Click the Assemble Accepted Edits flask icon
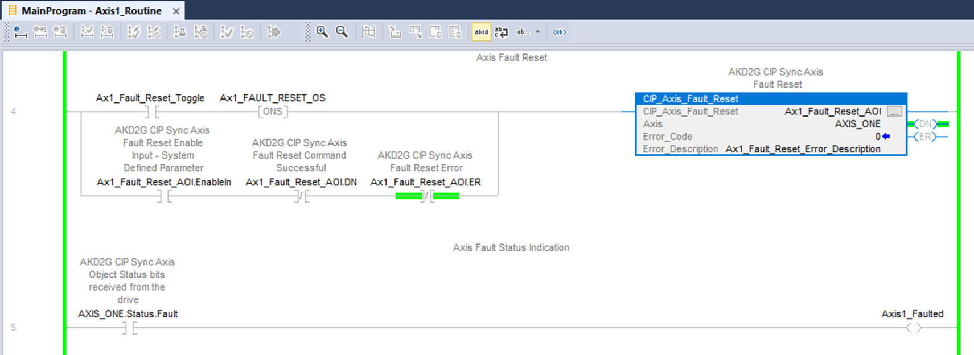The width and height of the screenshot is (974, 355). (180, 32)
